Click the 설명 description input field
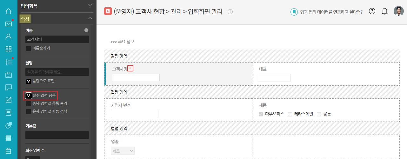 (x=57, y=72)
